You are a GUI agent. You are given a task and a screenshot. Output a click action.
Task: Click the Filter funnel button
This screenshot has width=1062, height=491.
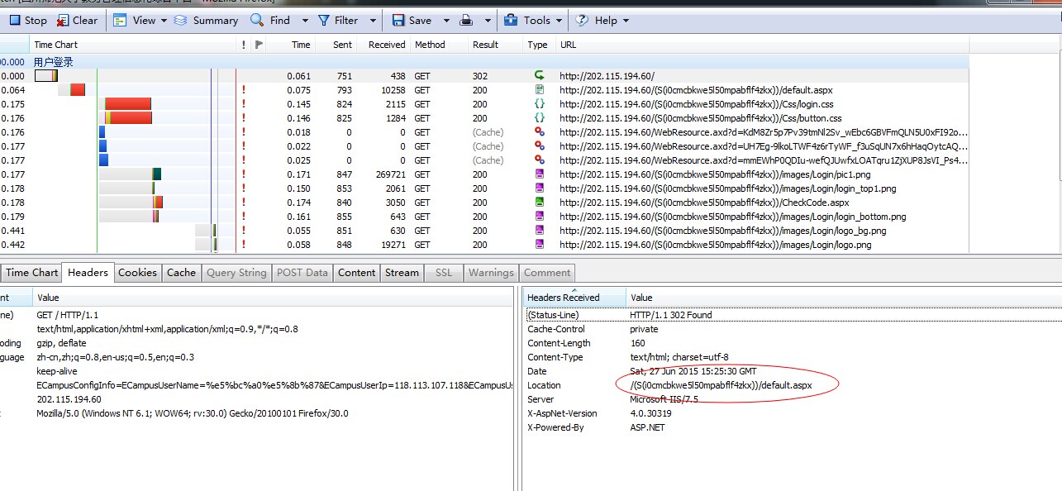[338, 21]
